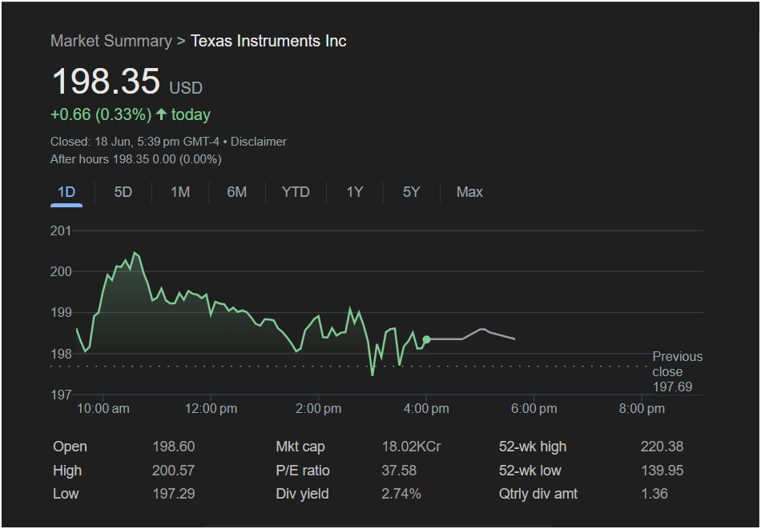Click the Div yield label

[302, 494]
